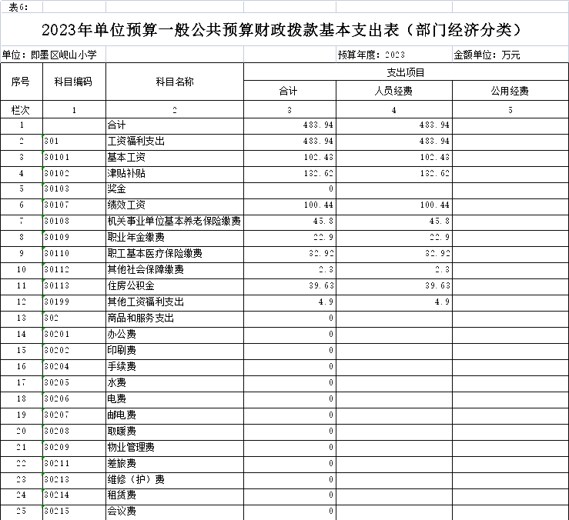569x520 pixels.
Task: Select the 支出项目 merged header cell
Action: coord(405,72)
